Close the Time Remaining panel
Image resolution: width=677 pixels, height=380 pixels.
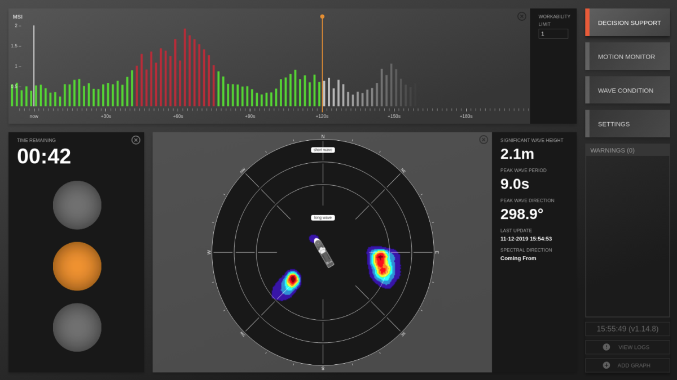coord(136,140)
